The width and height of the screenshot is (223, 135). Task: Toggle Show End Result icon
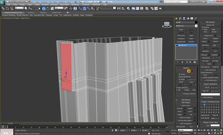click(x=182, y=62)
